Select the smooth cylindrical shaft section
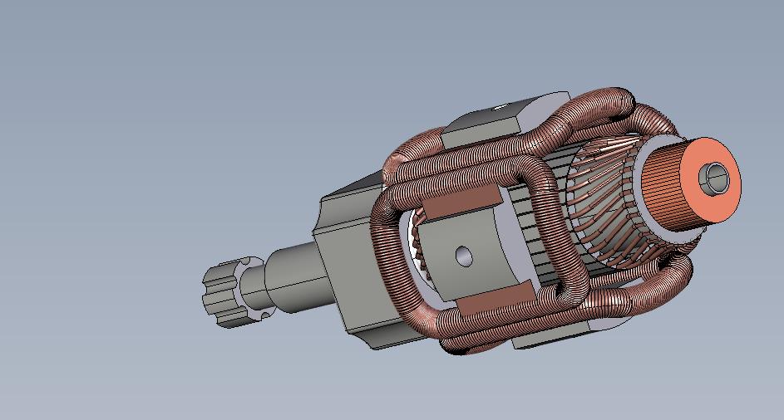The height and width of the screenshot is (420, 784). tap(298, 276)
